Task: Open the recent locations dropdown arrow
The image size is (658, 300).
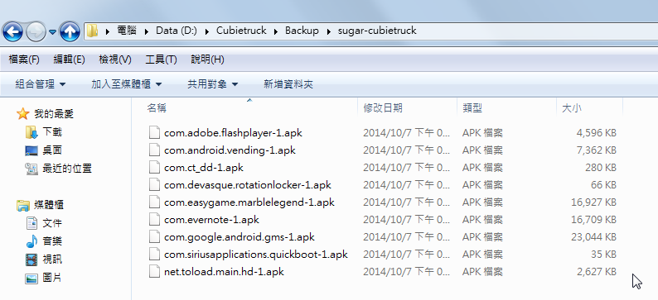Action: tap(52, 31)
